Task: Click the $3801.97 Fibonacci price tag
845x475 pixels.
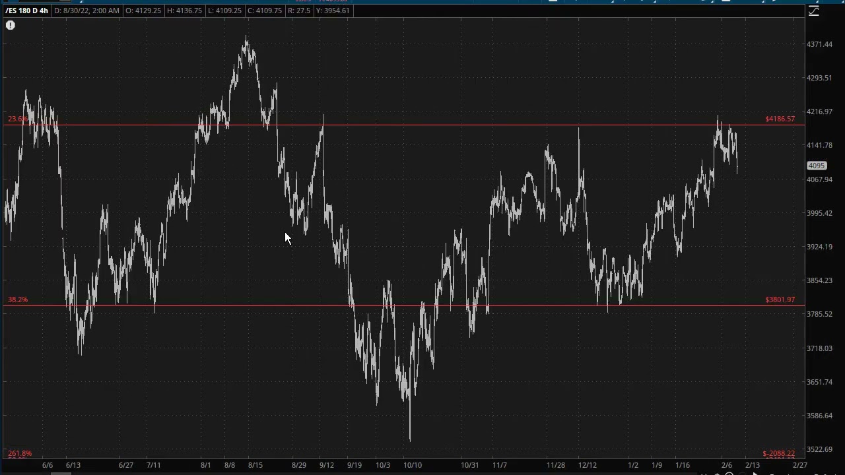Action: click(780, 300)
